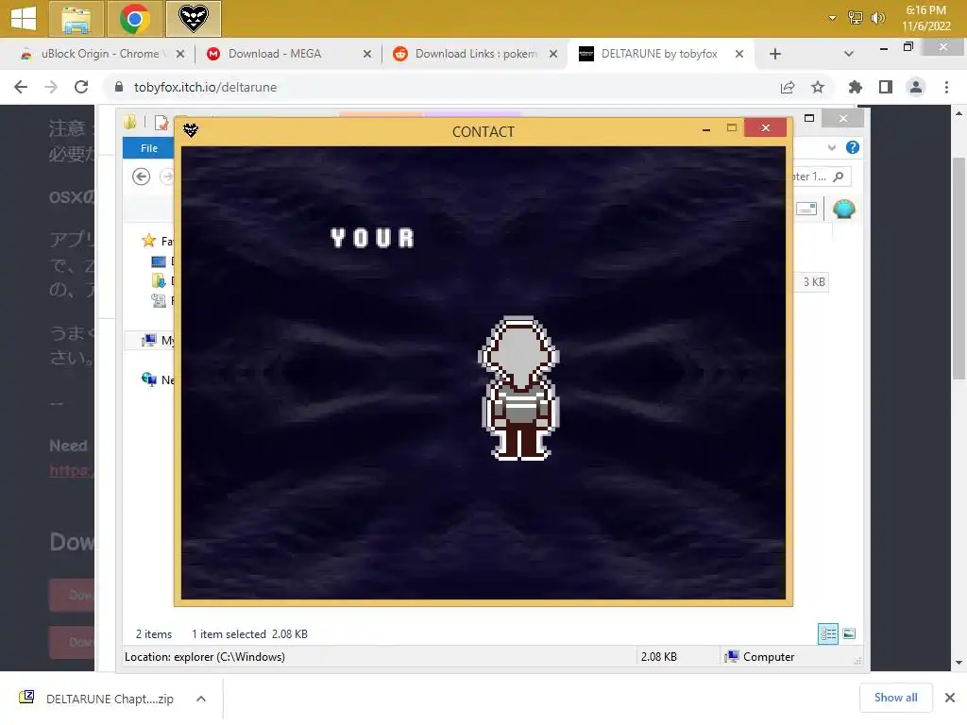Image resolution: width=967 pixels, height=725 pixels.
Task: Bookmark this page with the star
Action: 818,87
